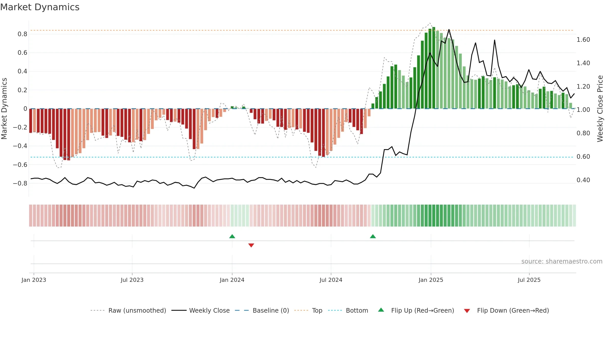
Task: Toggle the Baseline (0) legend entry
Action: [262, 310]
